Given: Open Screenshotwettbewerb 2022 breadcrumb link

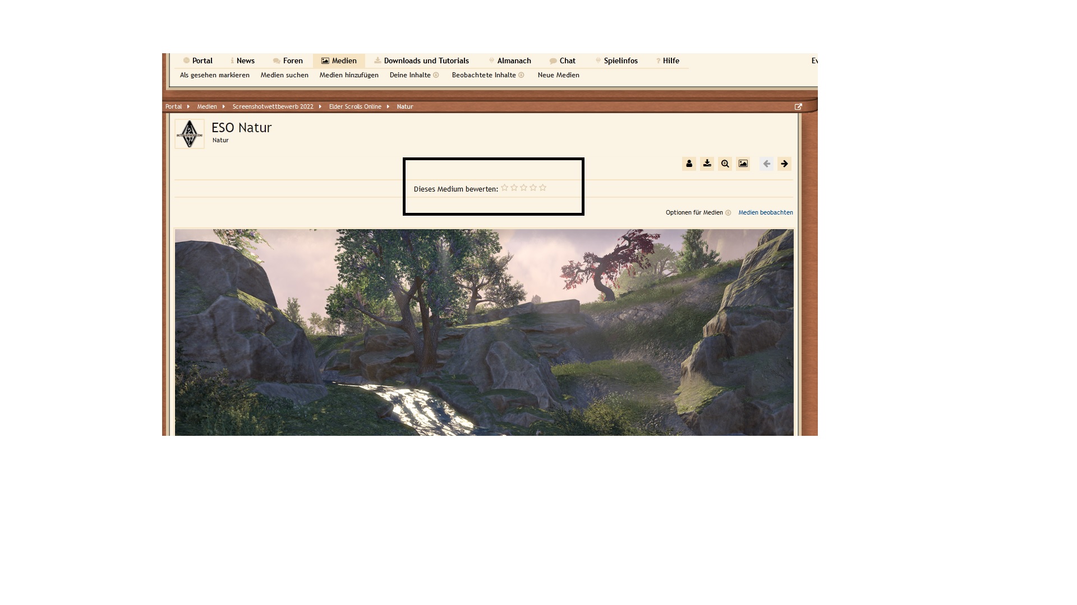Looking at the screenshot, I should point(273,106).
